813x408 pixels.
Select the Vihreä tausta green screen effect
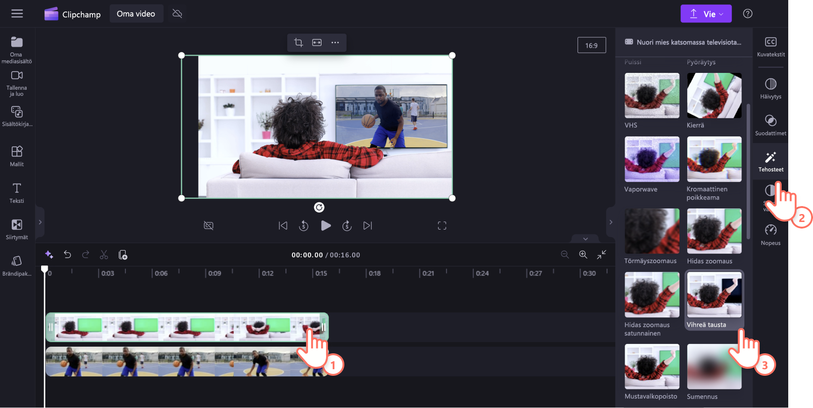click(x=714, y=300)
